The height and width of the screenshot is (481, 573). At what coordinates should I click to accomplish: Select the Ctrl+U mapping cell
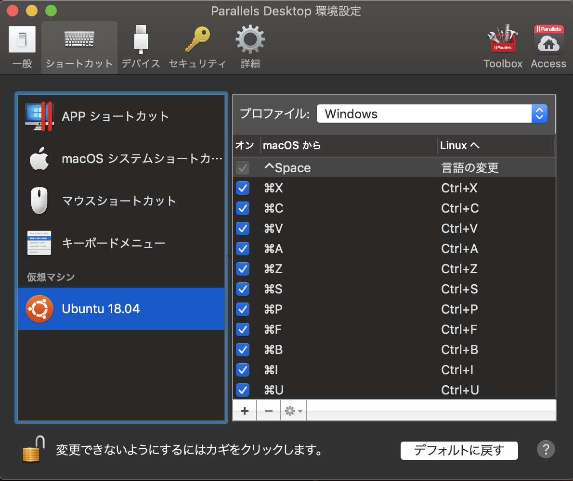[x=460, y=390]
